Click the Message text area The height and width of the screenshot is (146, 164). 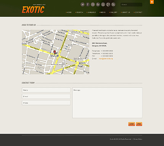107,103
